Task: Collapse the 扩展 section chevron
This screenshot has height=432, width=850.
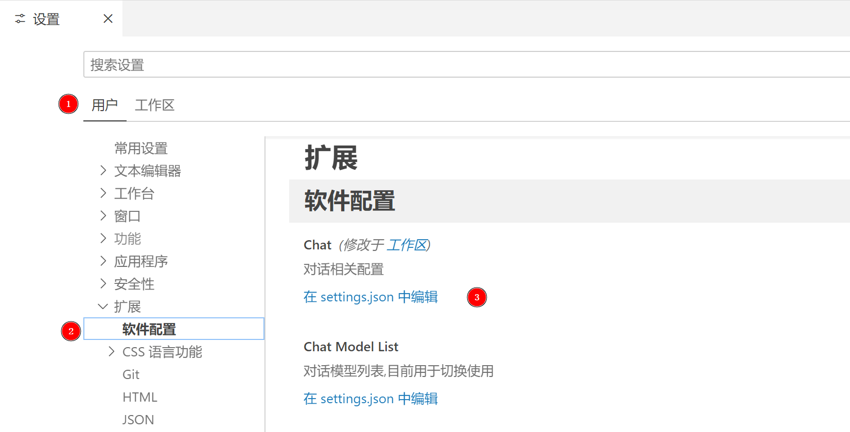Action: [103, 307]
